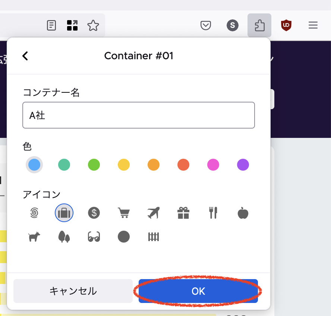Screen dimensions: 331x316
Task: Go back with the left chevron
Action: (25, 56)
